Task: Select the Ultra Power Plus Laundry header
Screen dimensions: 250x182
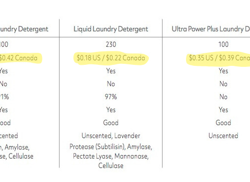Action: 211,29
